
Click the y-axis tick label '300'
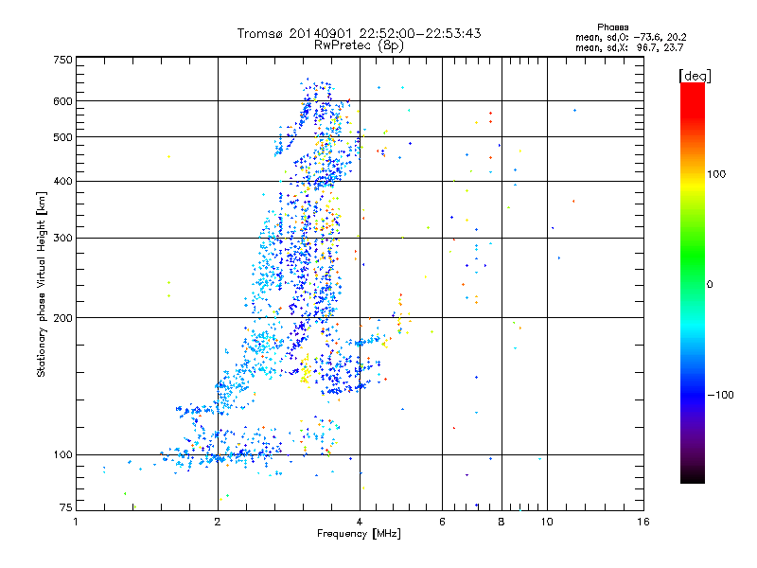click(62, 239)
